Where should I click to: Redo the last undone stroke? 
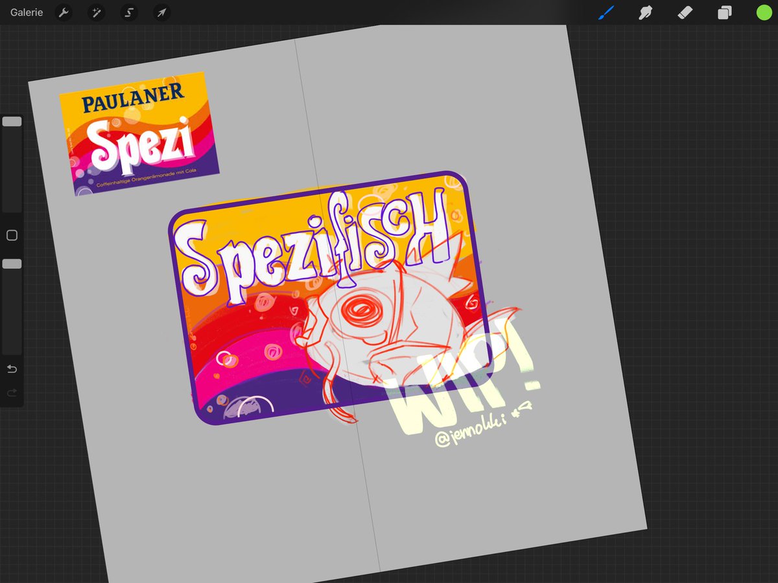pyautogui.click(x=12, y=393)
